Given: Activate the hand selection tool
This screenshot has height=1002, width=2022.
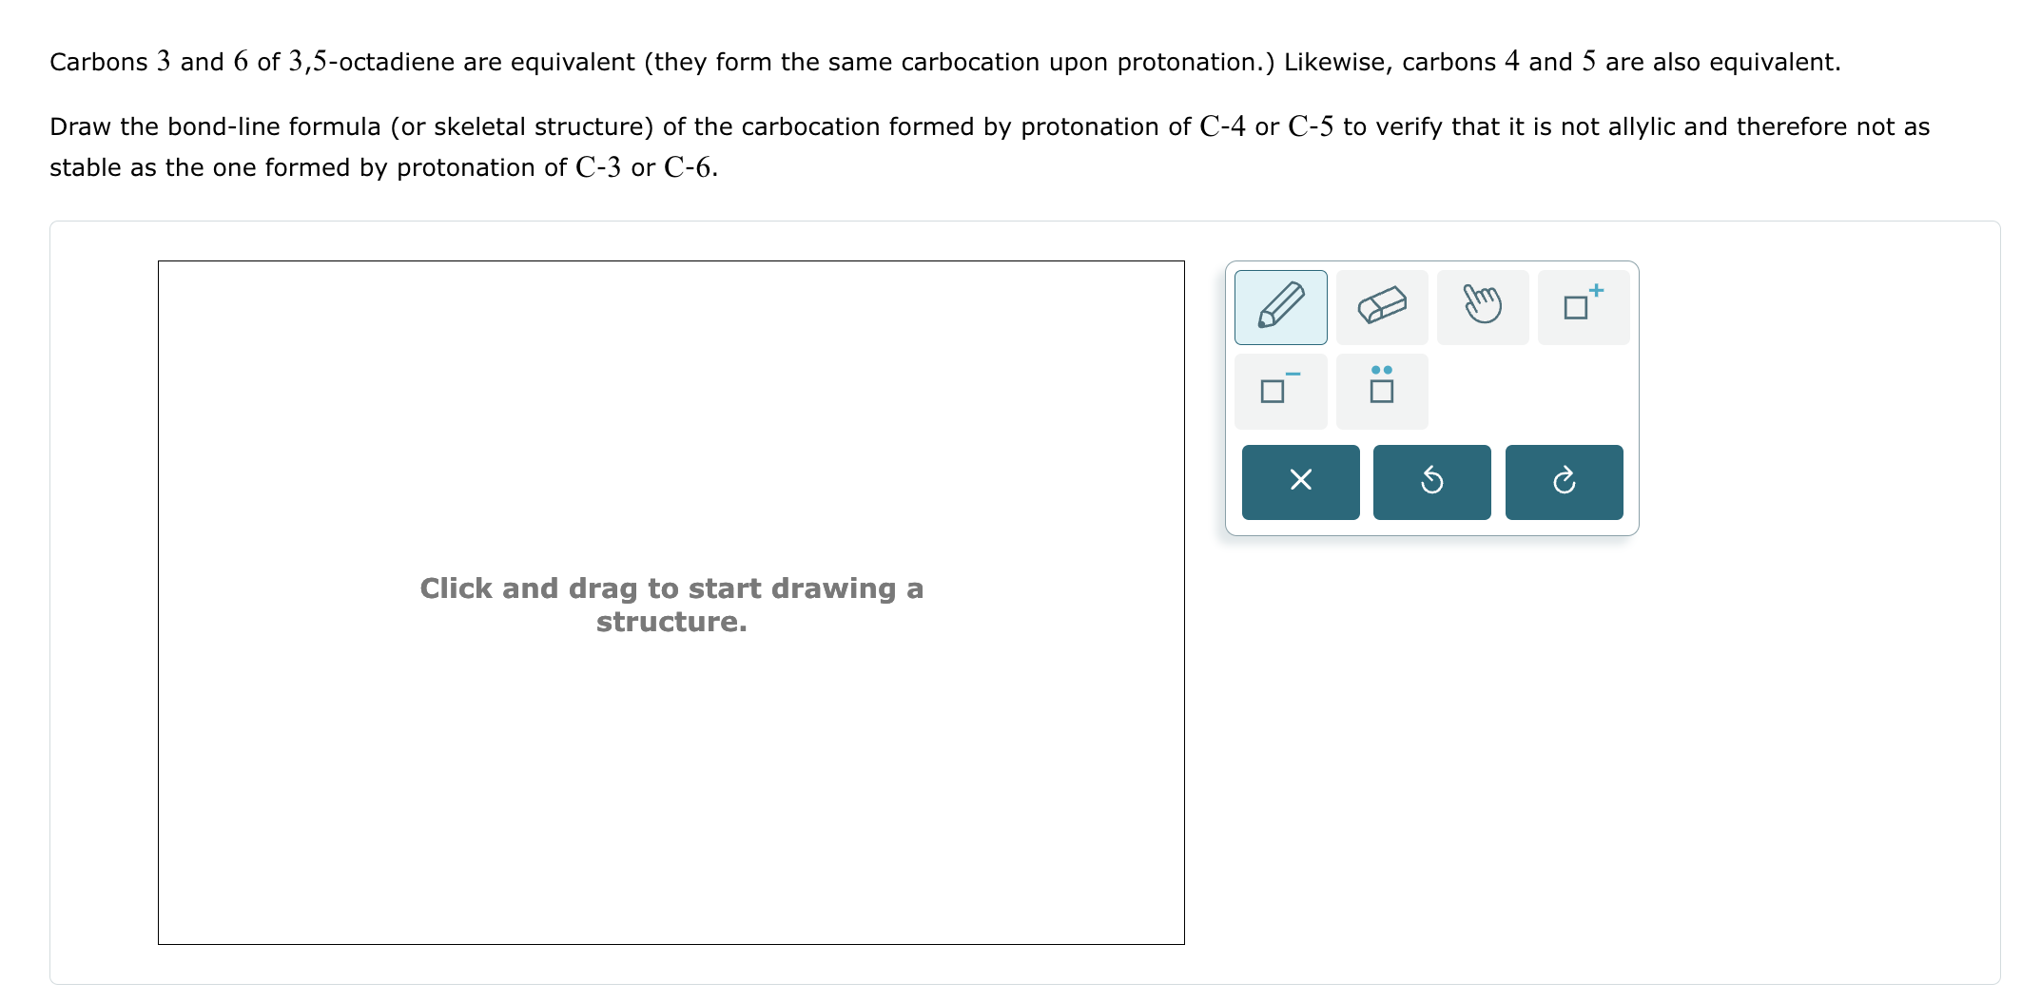Looking at the screenshot, I should tap(1482, 306).
